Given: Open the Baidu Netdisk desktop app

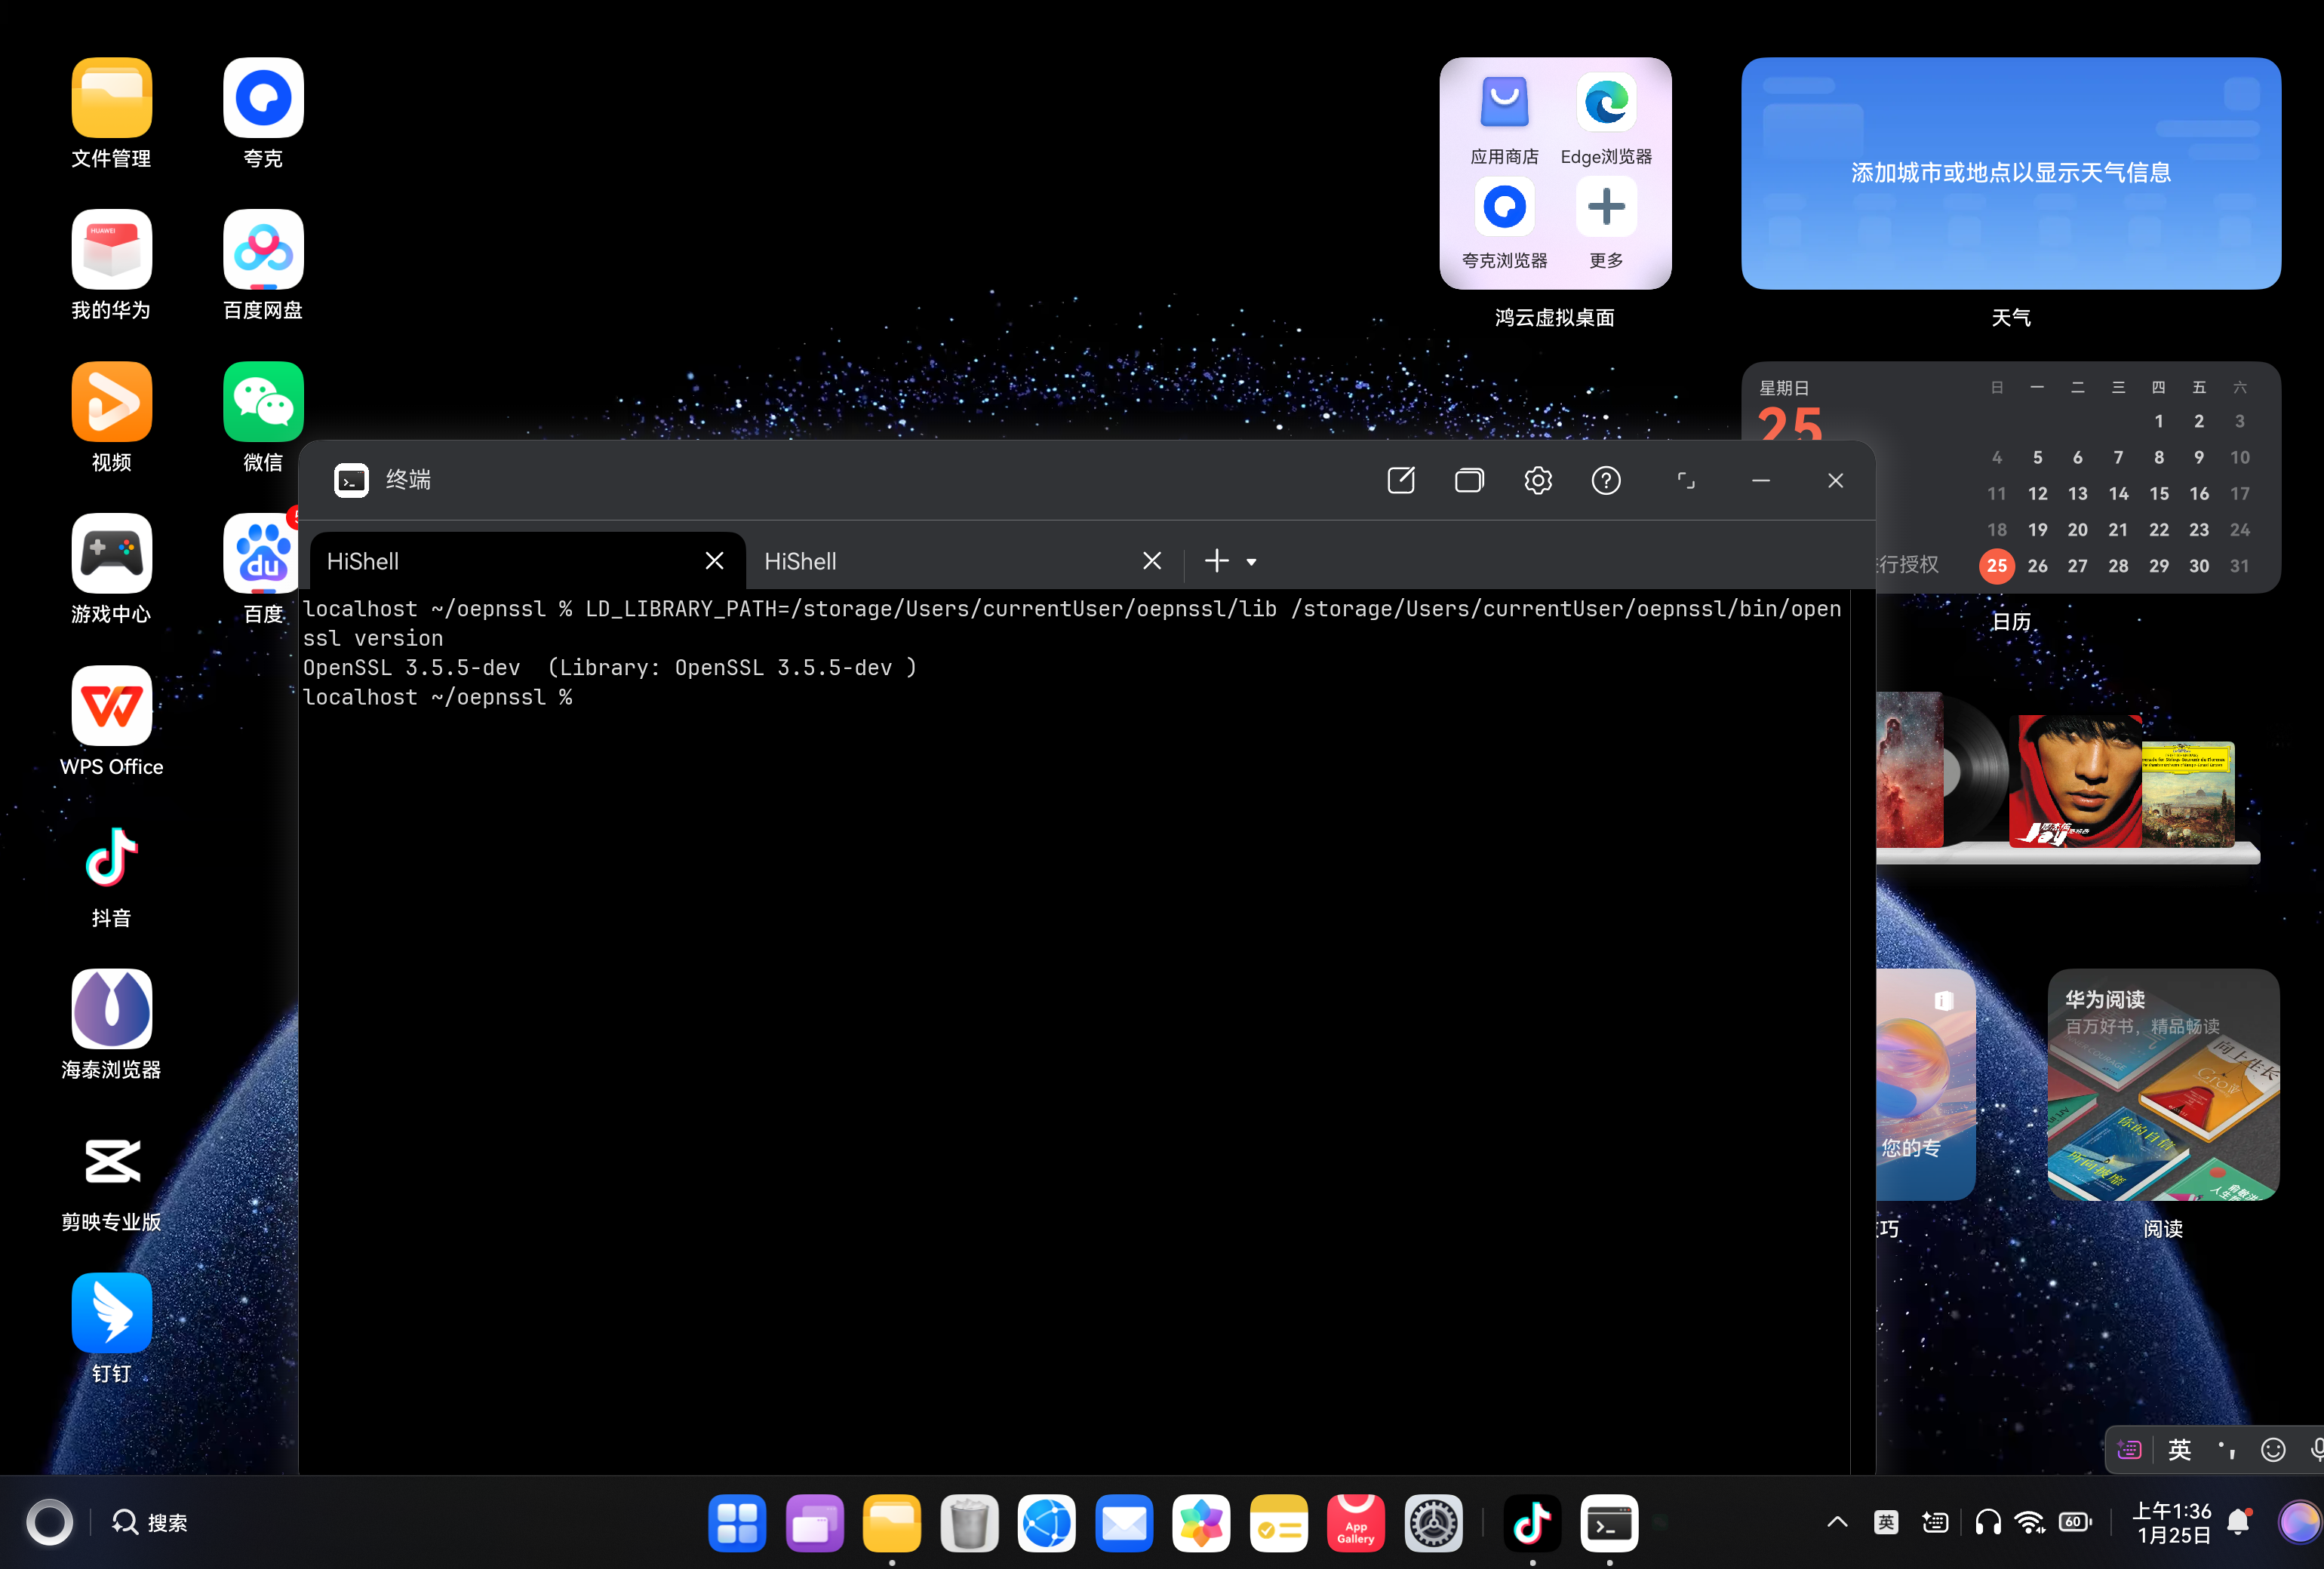Looking at the screenshot, I should (263, 250).
